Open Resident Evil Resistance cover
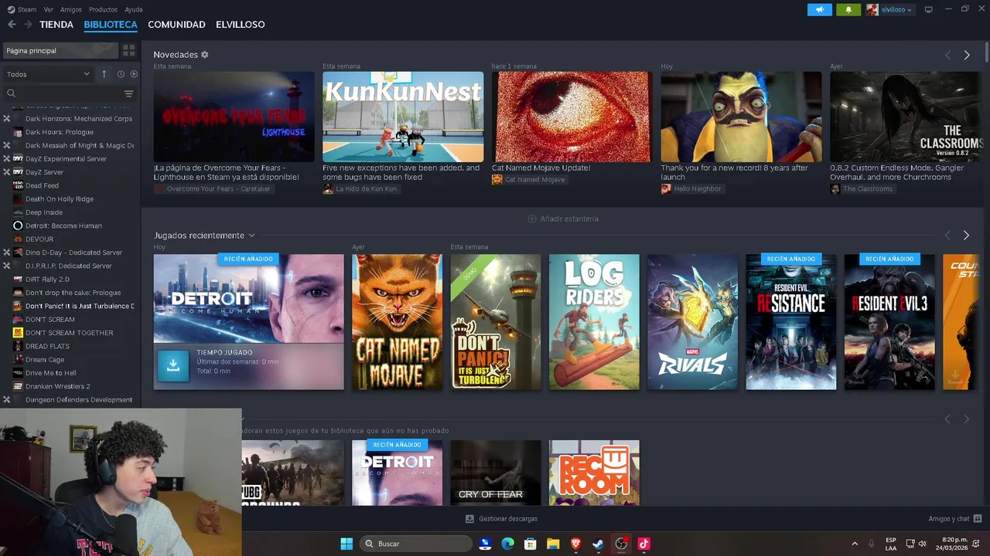Screen dimensions: 990x556 point(790,322)
